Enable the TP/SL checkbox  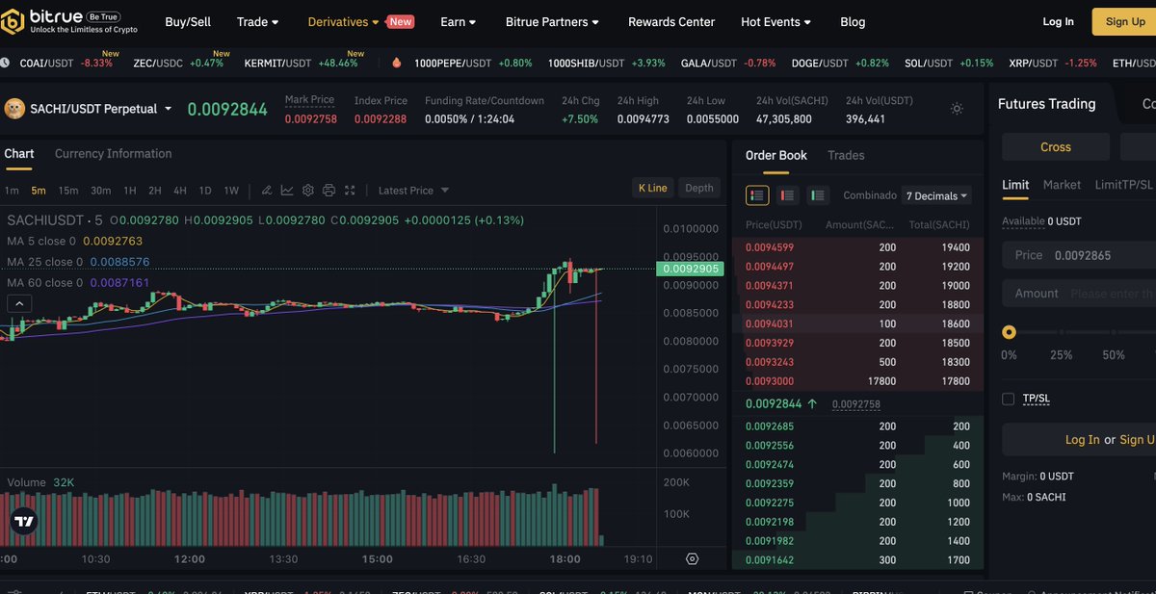pos(1008,398)
